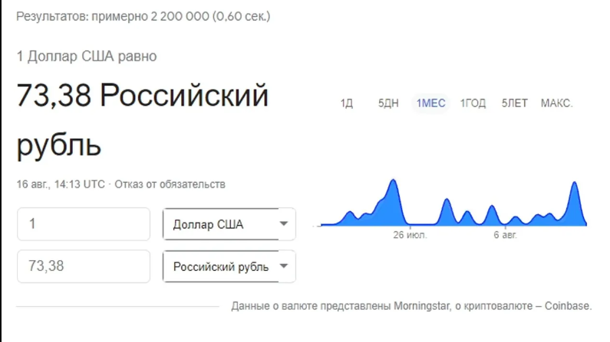This screenshot has width=610, height=342.
Task: Click the Morningstar data source note
Action: [411, 306]
